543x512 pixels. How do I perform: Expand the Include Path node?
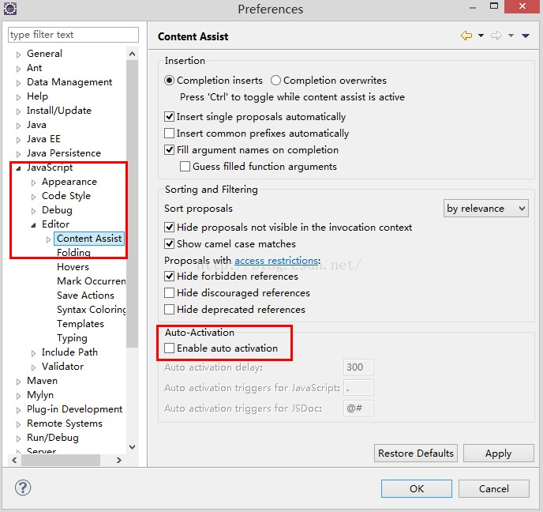point(34,353)
